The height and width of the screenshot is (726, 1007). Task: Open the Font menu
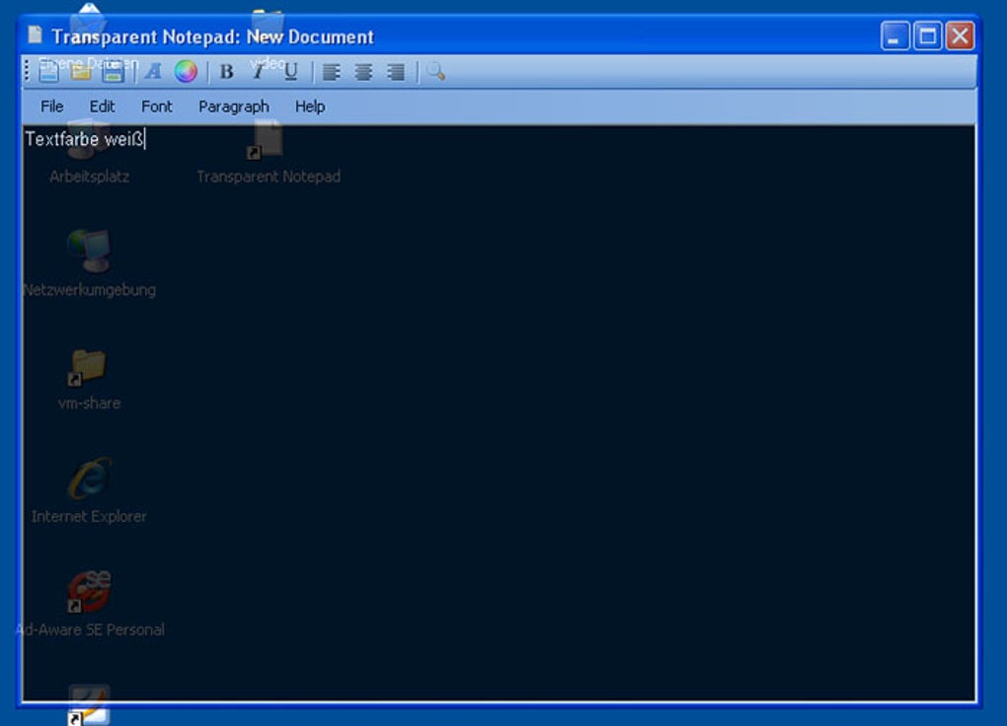[156, 106]
